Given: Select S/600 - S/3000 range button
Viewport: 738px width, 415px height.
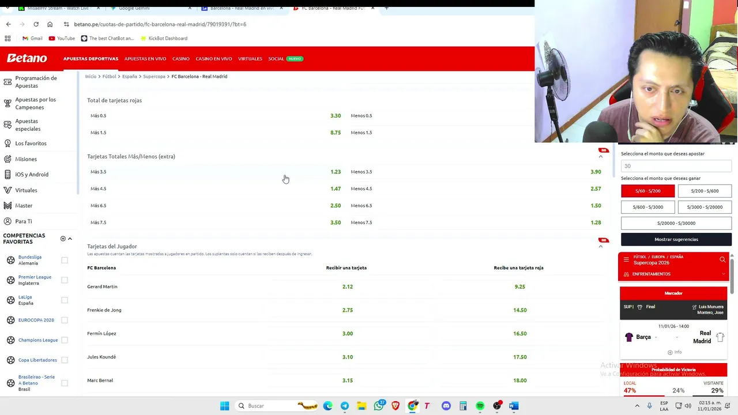Looking at the screenshot, I should [647, 207].
